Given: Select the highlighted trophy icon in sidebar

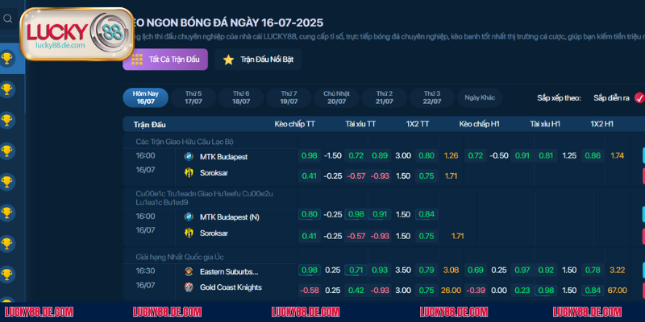Looking at the screenshot, I should [7, 58].
